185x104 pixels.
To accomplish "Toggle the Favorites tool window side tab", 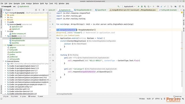I will click(1, 89).
